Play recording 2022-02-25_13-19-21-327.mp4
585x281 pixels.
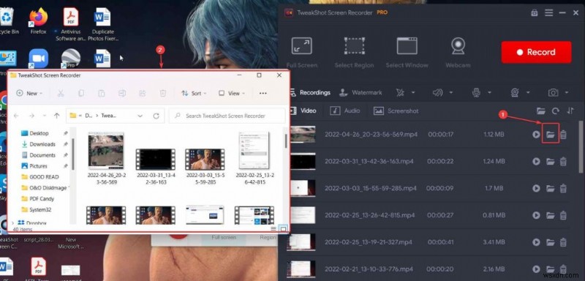536,242
